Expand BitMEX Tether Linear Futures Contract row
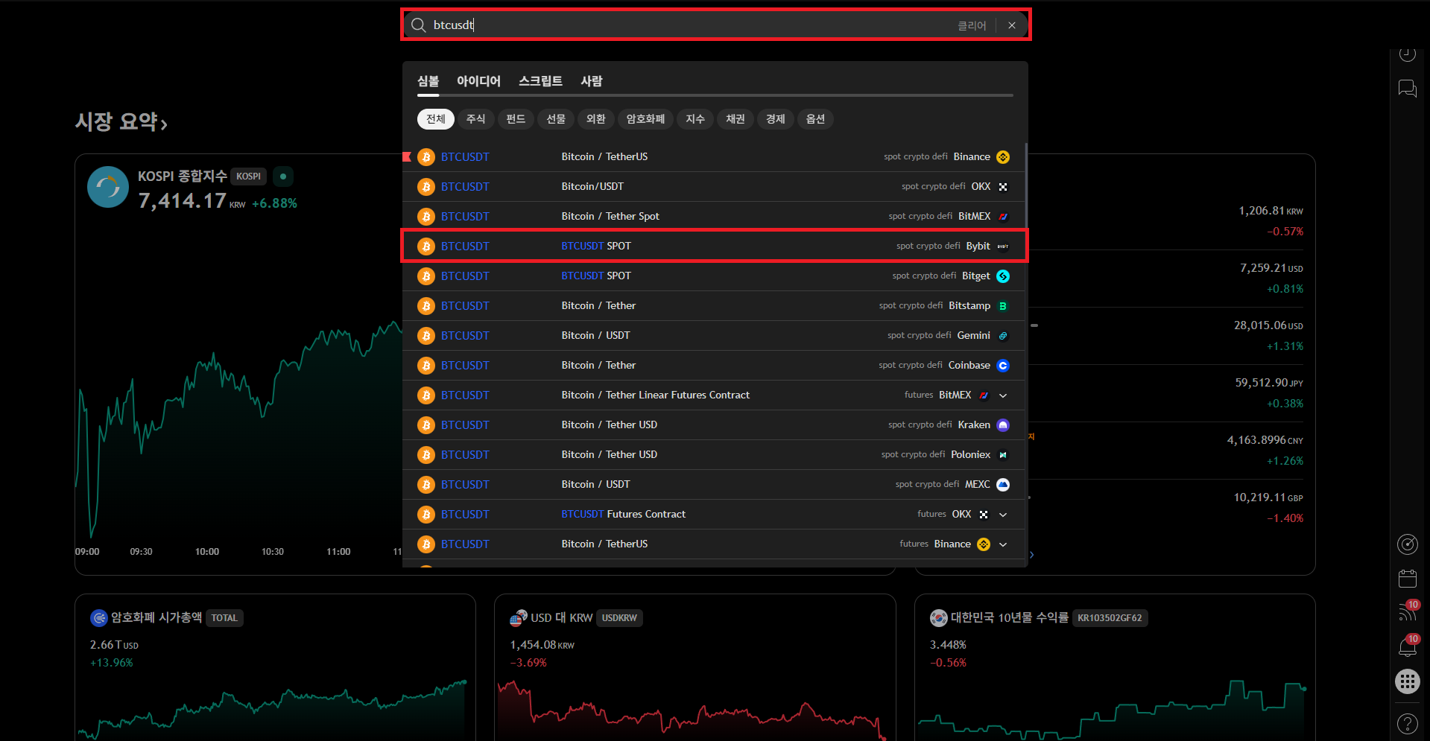Viewport: 1430px width, 741px height. (x=1003, y=395)
